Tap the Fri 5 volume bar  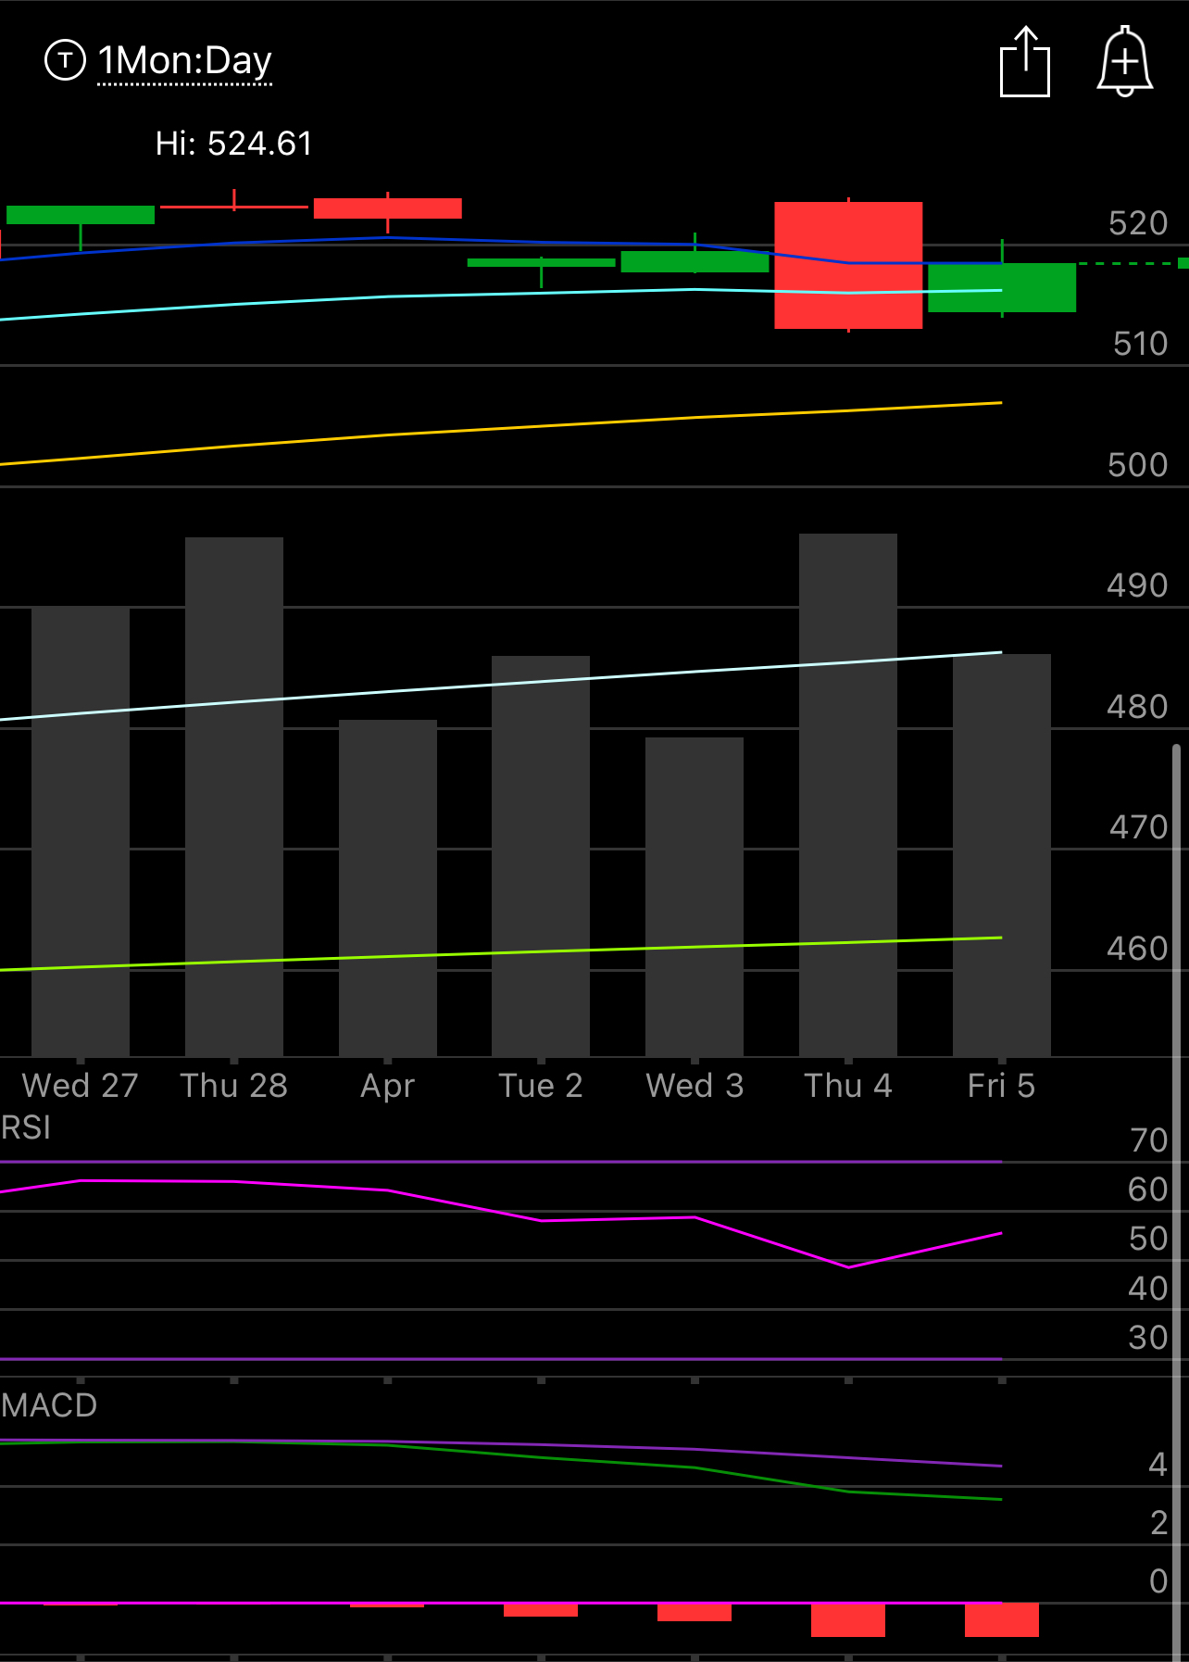(x=1002, y=855)
